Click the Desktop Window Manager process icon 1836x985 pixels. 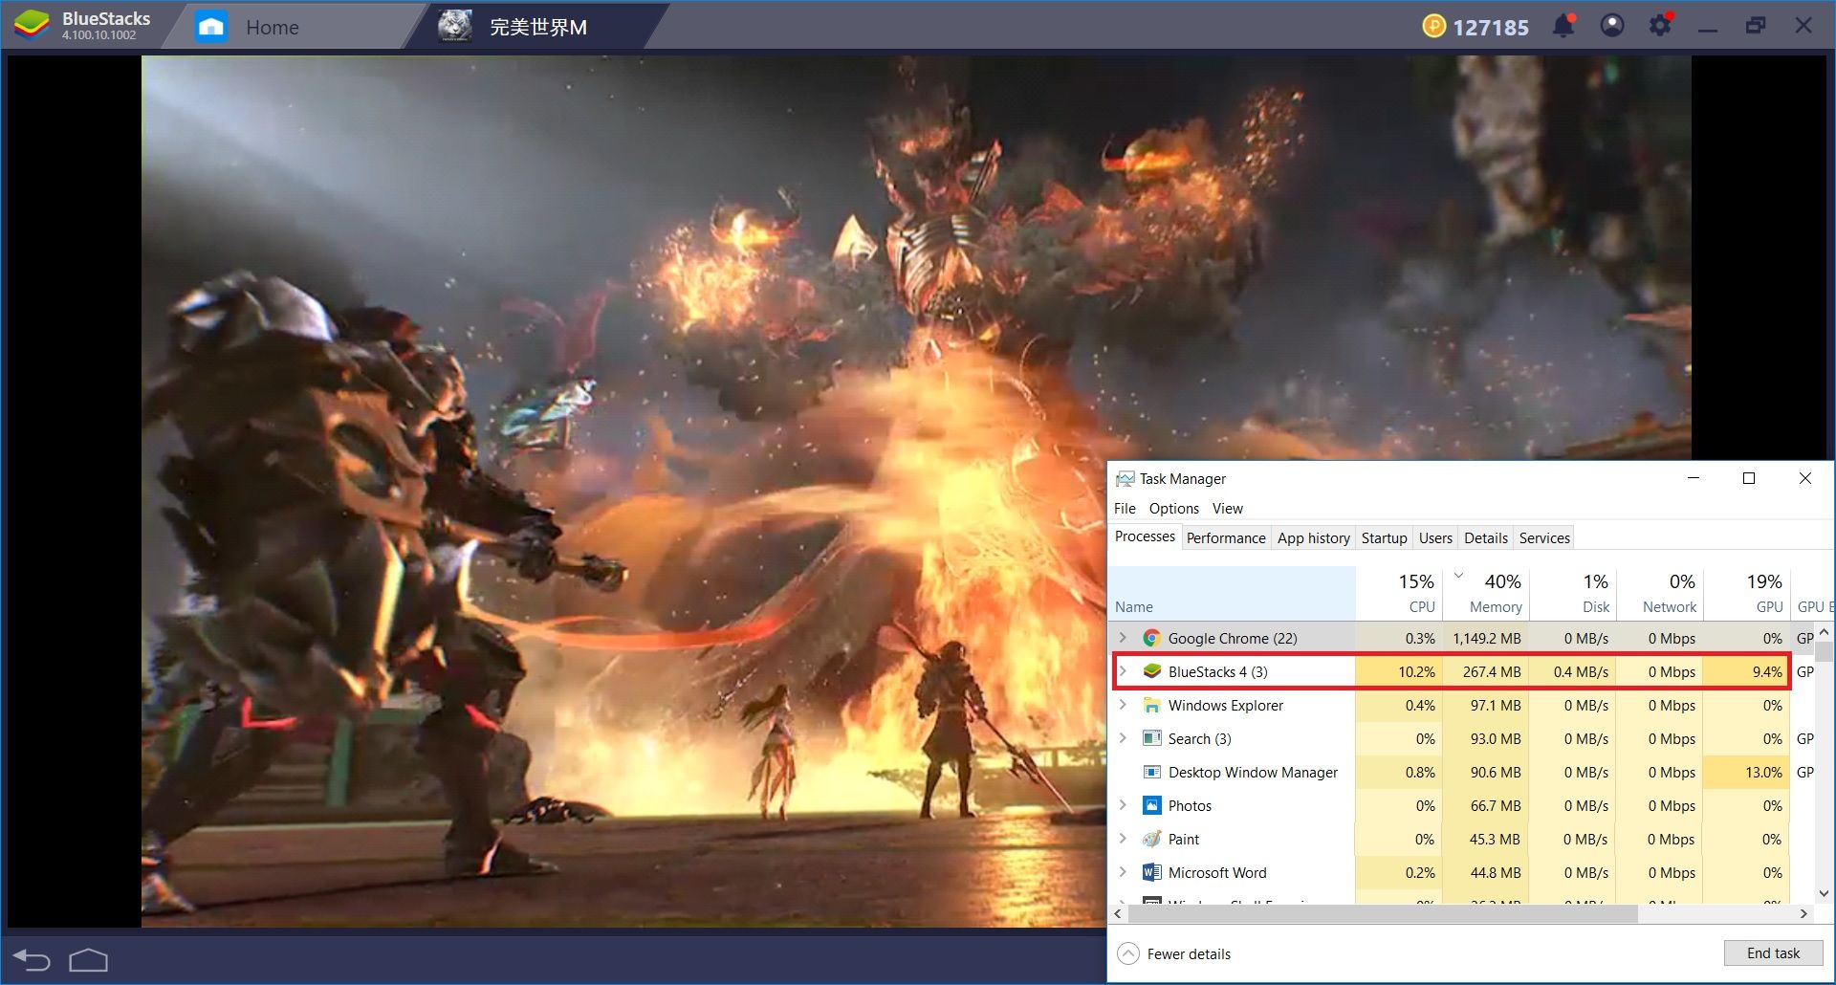tap(1152, 772)
